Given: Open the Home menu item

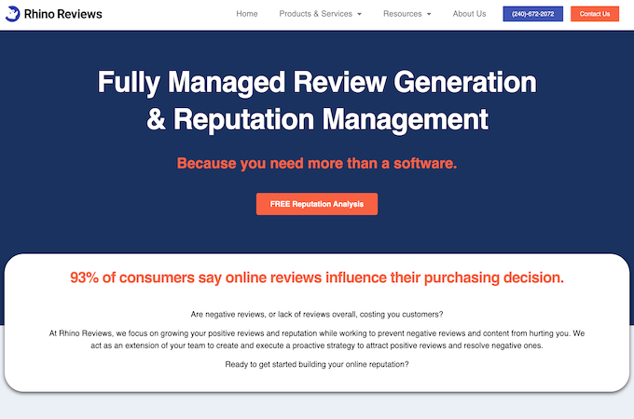Looking at the screenshot, I should click(247, 14).
